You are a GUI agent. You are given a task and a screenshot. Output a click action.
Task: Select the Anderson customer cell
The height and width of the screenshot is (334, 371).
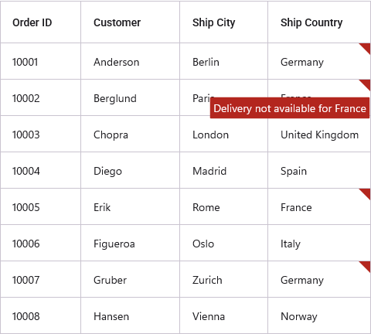(130, 61)
